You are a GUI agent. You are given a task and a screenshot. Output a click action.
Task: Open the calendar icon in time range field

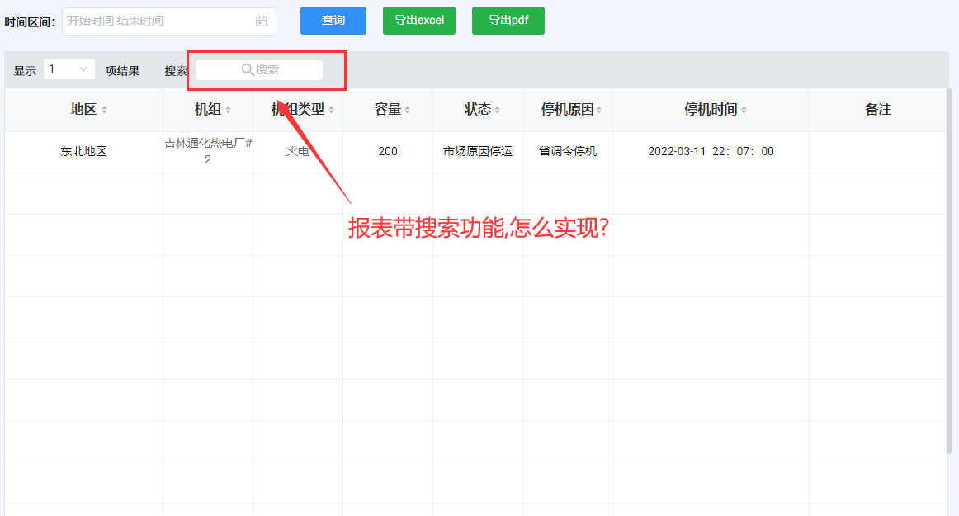[261, 21]
